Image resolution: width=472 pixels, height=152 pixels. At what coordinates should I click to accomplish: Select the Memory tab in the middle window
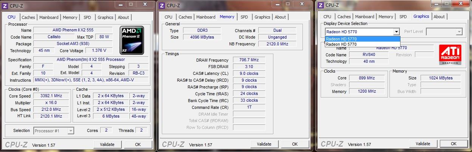pyautogui.click(x=227, y=17)
